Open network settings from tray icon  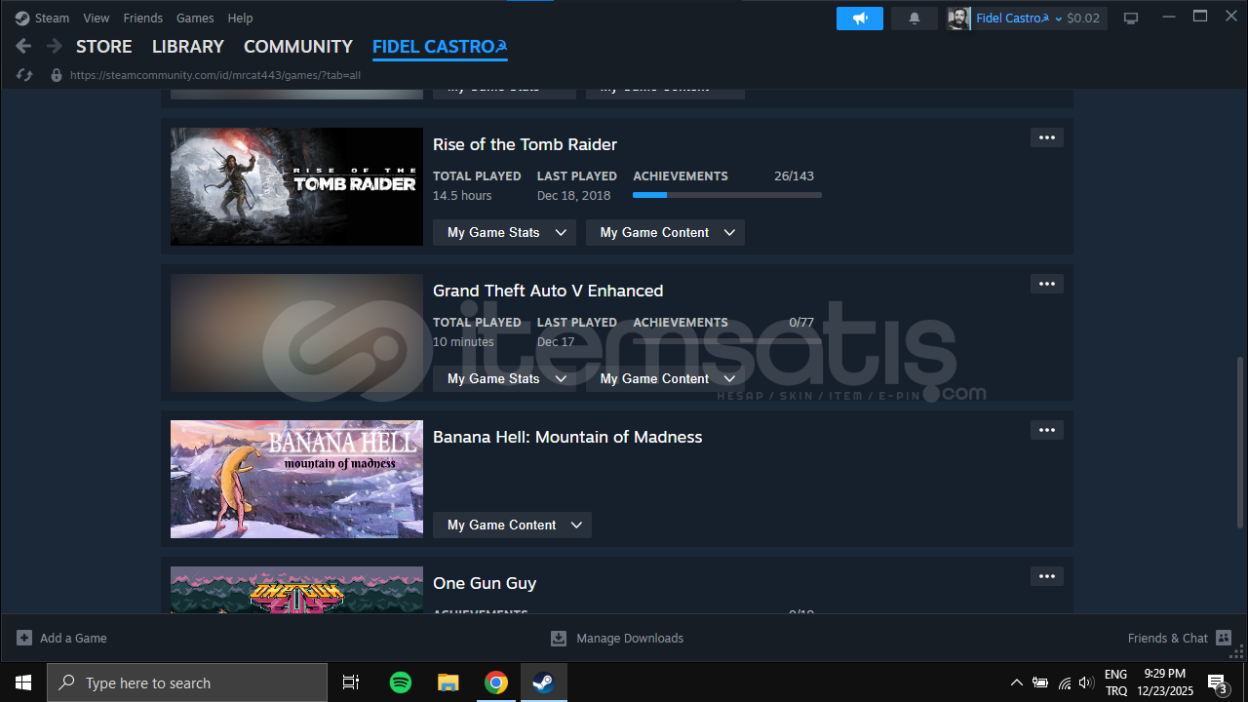[1064, 682]
